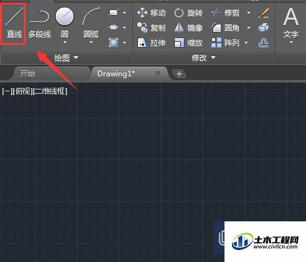Select the Circle (圆) tool
Viewport: 306px width, 262px height.
(x=65, y=22)
